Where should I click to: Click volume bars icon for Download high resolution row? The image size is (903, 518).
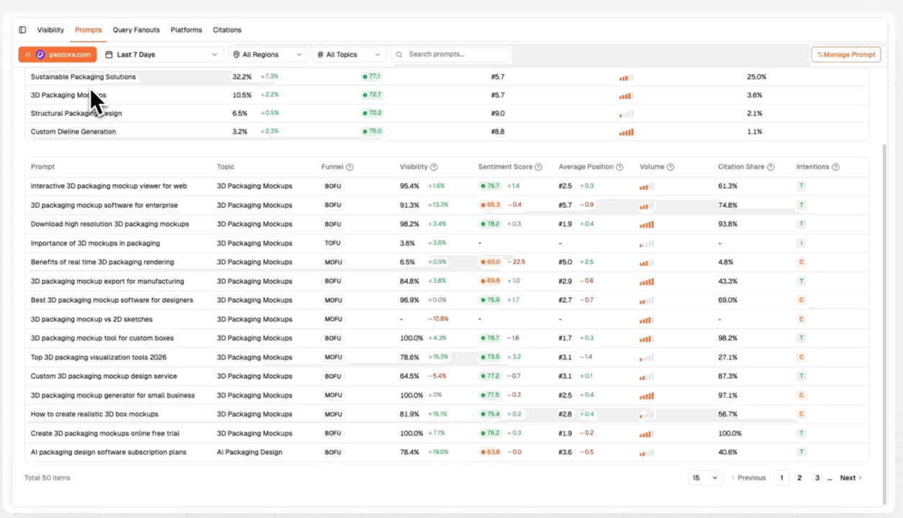point(646,224)
